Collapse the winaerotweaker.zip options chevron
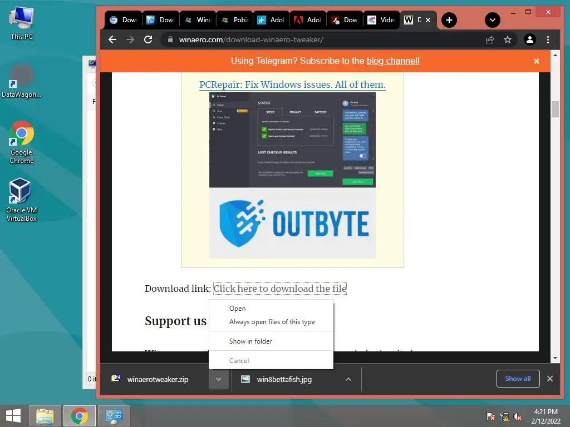The height and width of the screenshot is (427, 570). pos(218,379)
